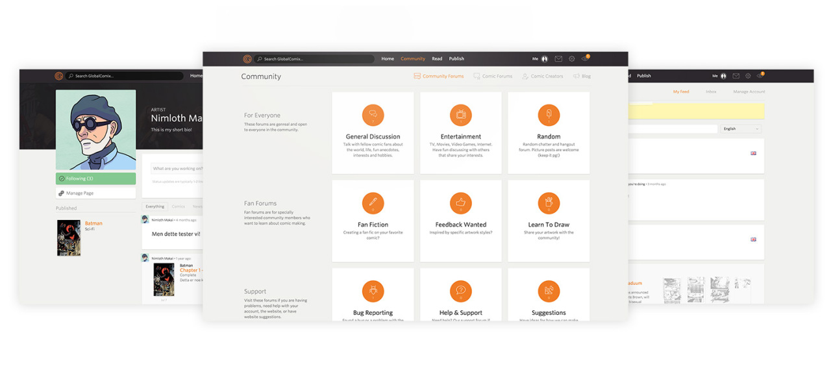
Task: Click the General Discussion chat bubble icon
Action: pos(373,115)
